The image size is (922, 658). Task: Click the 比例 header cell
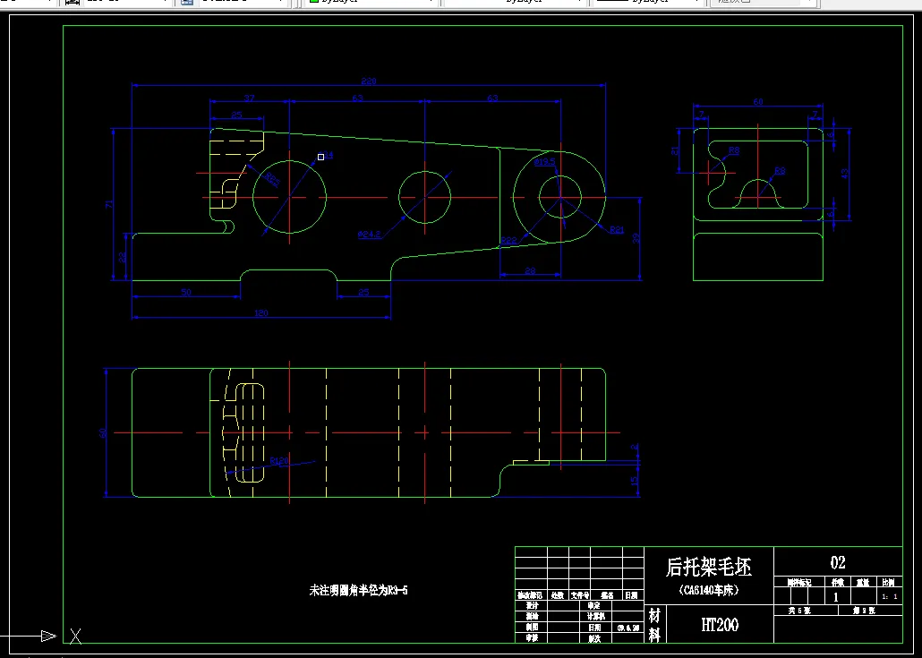click(889, 583)
